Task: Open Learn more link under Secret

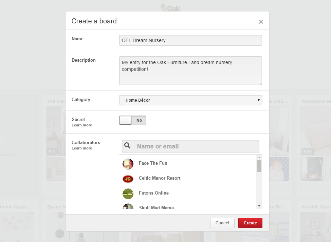Action: pos(82,125)
